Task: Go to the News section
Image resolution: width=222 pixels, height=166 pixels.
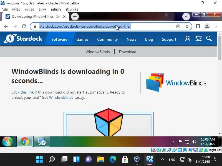Action: (131, 39)
